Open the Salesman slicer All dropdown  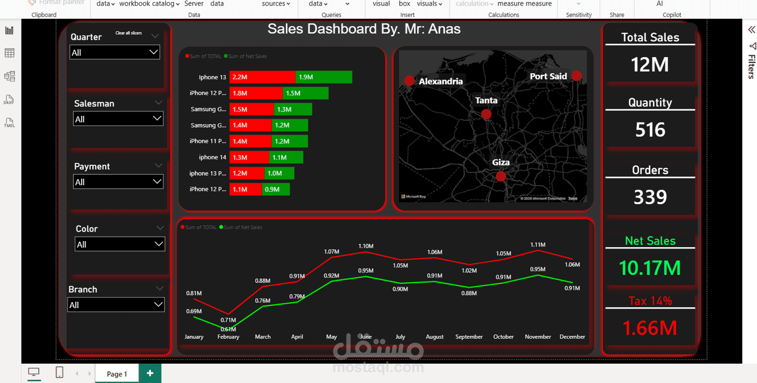coord(118,119)
